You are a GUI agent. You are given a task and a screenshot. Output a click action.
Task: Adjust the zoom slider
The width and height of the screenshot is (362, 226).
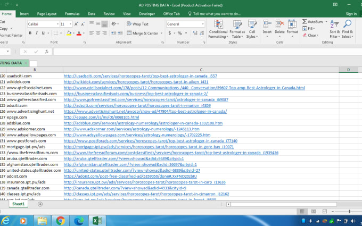(349, 211)
